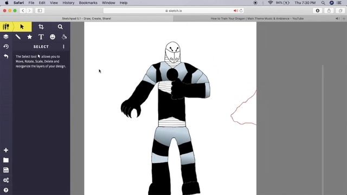Open the Clipart smiley tool

coord(53,37)
